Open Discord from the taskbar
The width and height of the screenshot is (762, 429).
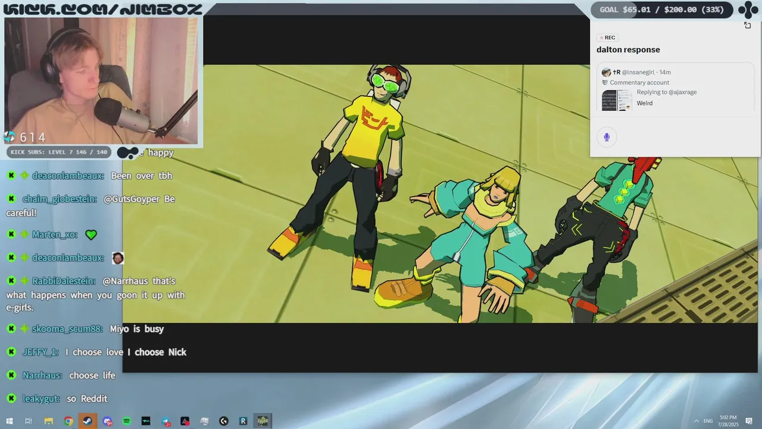[x=107, y=421]
